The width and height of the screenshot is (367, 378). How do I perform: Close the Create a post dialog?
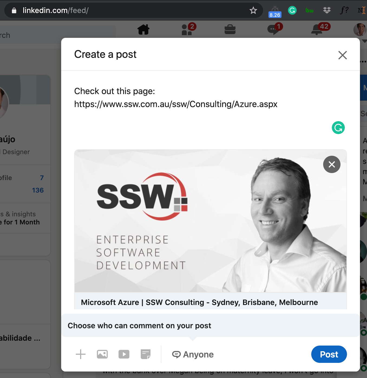(343, 55)
